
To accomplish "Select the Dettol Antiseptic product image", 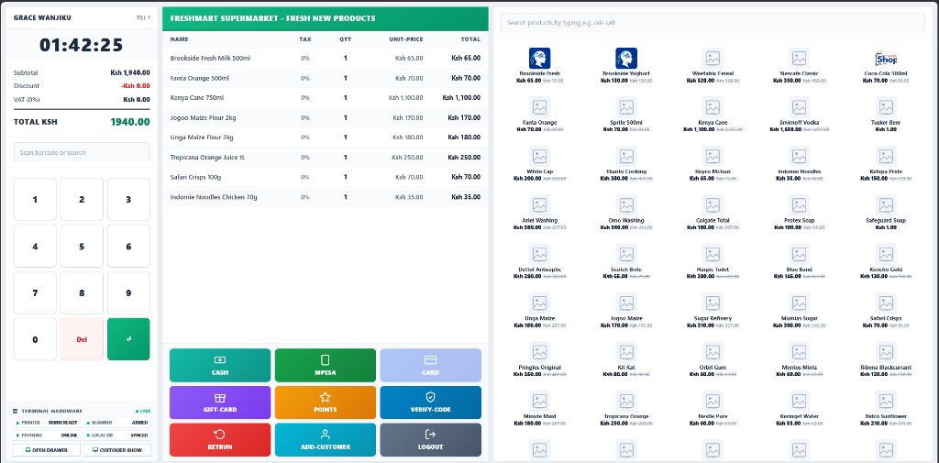I will click(x=539, y=255).
